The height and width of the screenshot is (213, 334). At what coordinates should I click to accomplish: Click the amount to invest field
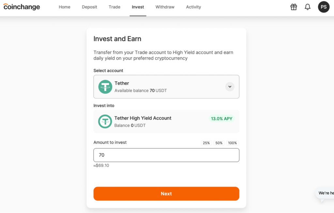click(166, 155)
